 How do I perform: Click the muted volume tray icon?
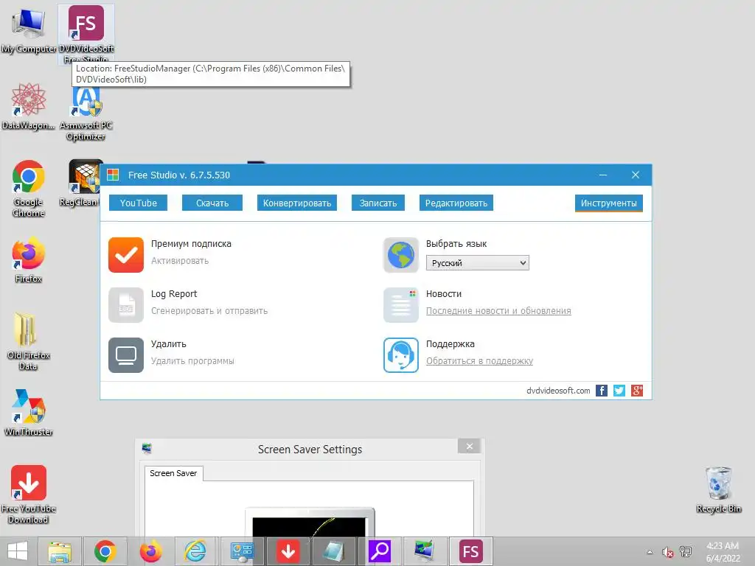(x=667, y=551)
